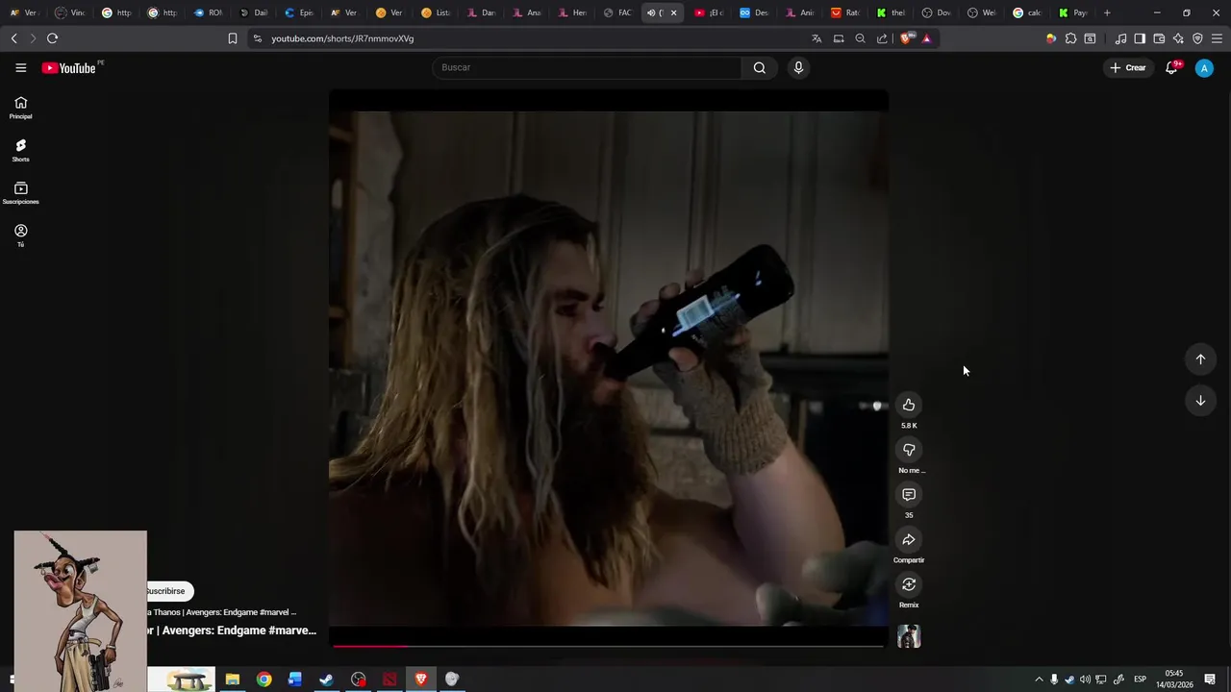Click the zoom magnifier icon in address bar
The height and width of the screenshot is (692, 1231).
(860, 38)
